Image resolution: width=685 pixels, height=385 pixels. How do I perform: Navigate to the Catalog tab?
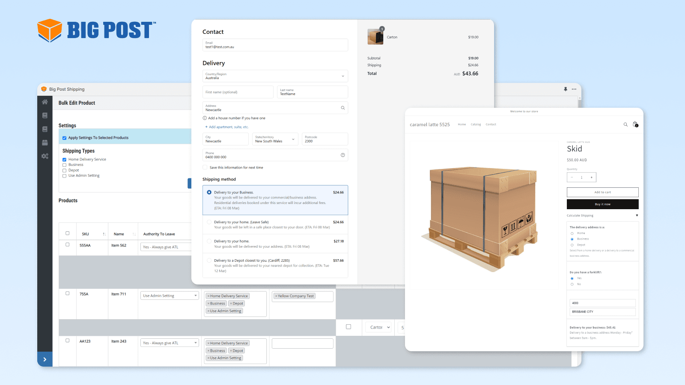(476, 124)
